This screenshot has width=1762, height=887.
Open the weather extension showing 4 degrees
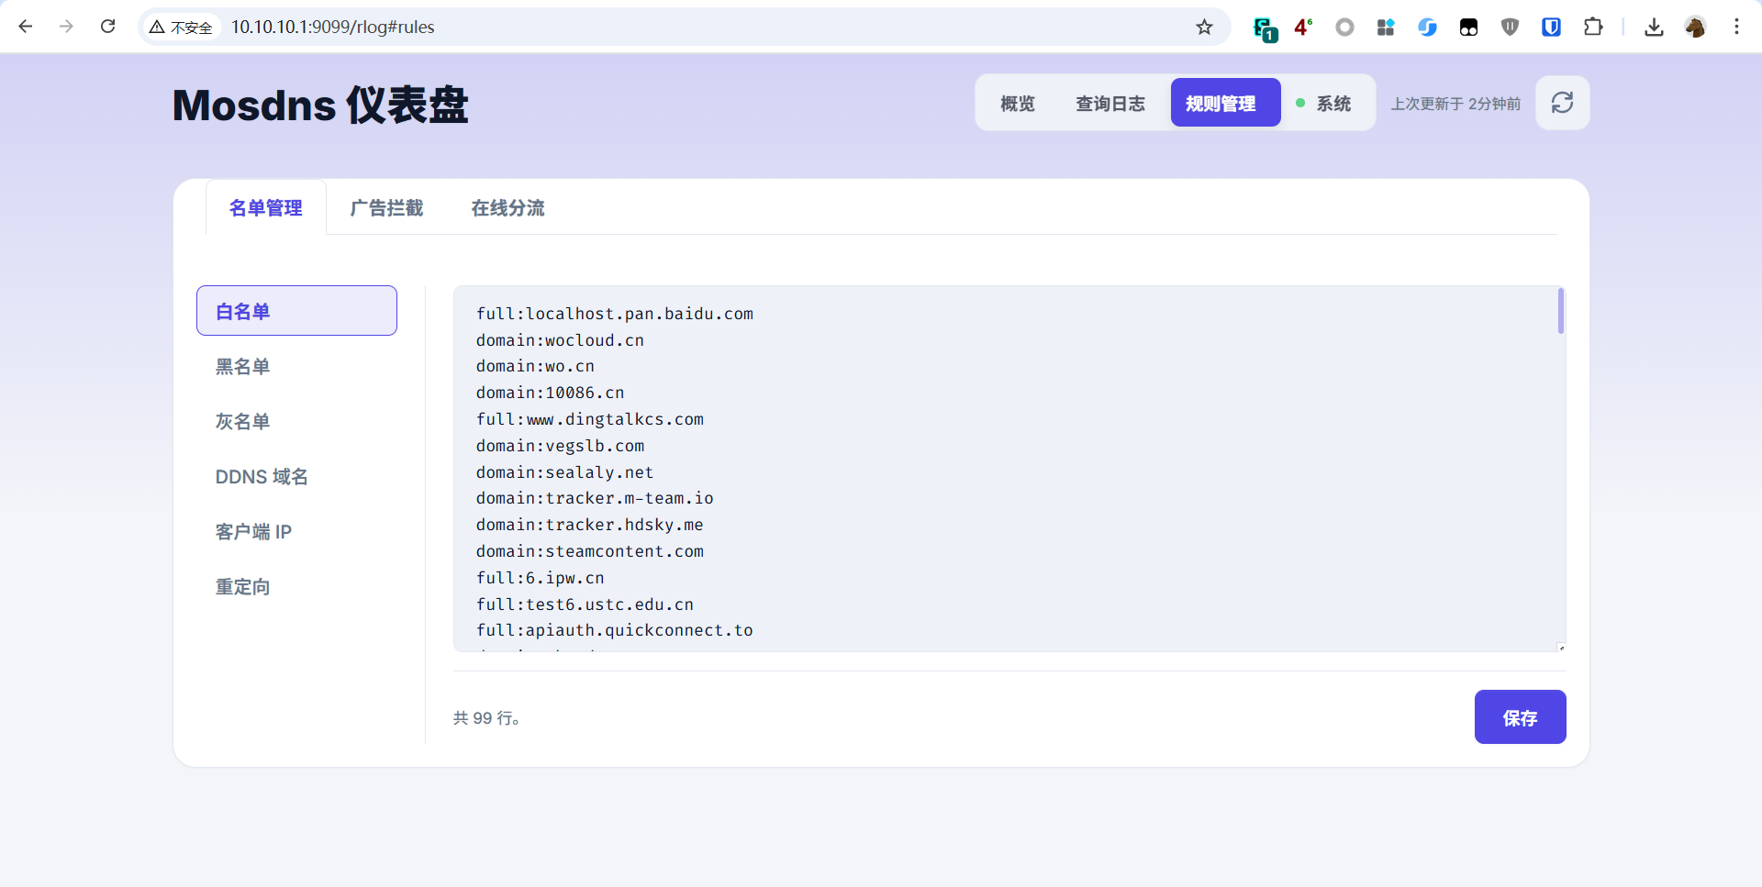[x=1303, y=27]
